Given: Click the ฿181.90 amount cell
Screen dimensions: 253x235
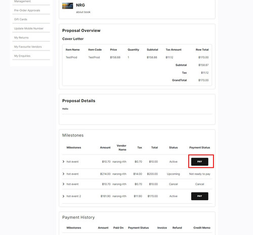Looking at the screenshot, I should coord(105,196).
